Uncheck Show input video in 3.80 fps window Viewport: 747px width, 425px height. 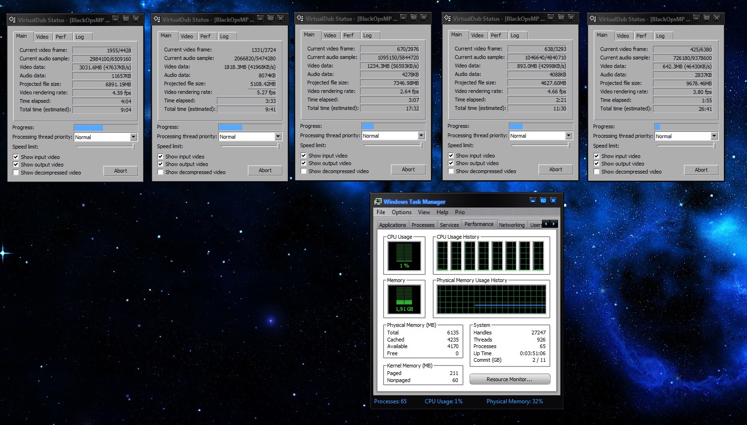(597, 156)
